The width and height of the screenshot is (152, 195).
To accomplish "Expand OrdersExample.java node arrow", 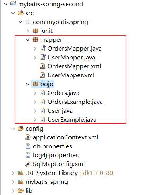I will [x=35, y=102].
